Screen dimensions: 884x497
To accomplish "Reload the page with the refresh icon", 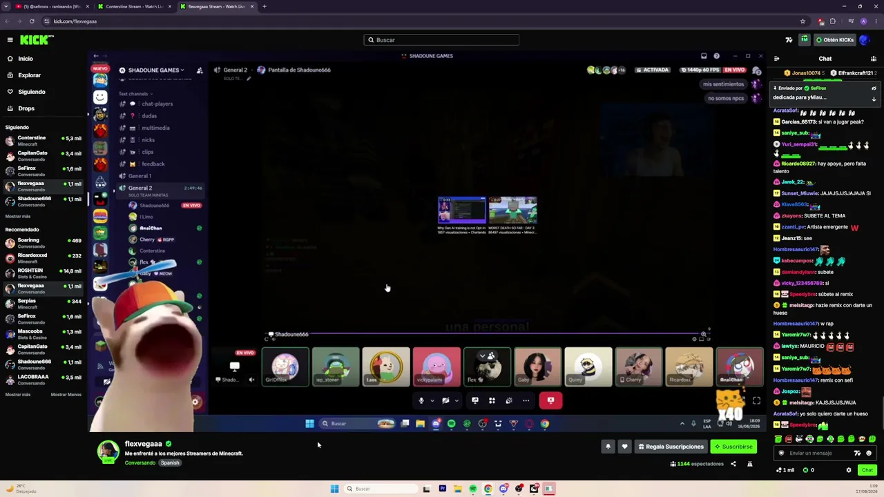I will tap(32, 21).
